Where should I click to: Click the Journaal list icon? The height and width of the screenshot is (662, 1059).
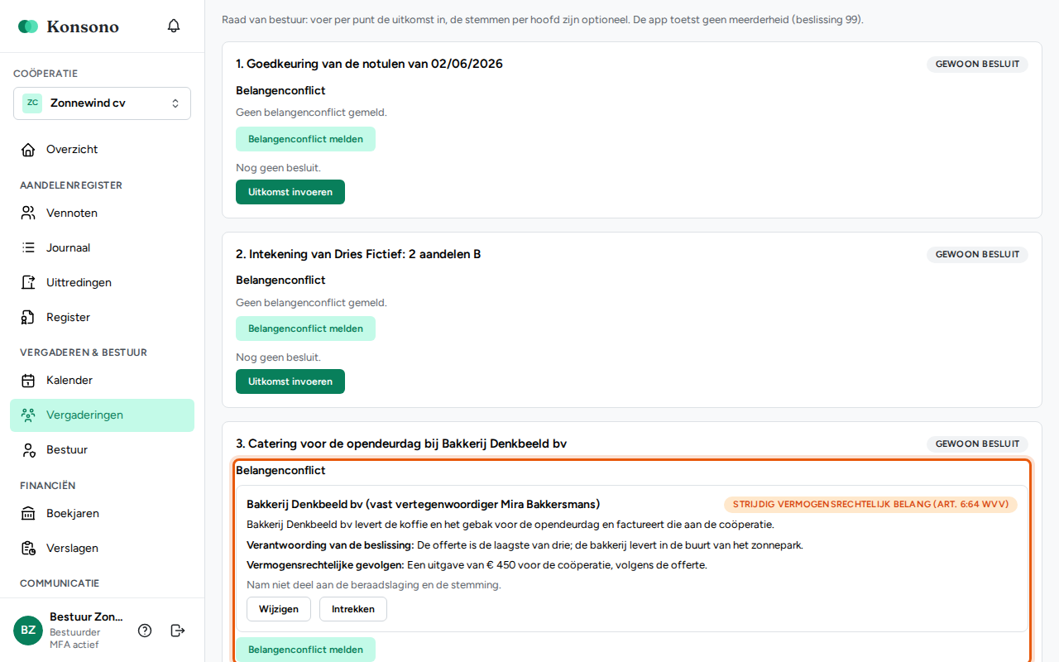coord(28,248)
